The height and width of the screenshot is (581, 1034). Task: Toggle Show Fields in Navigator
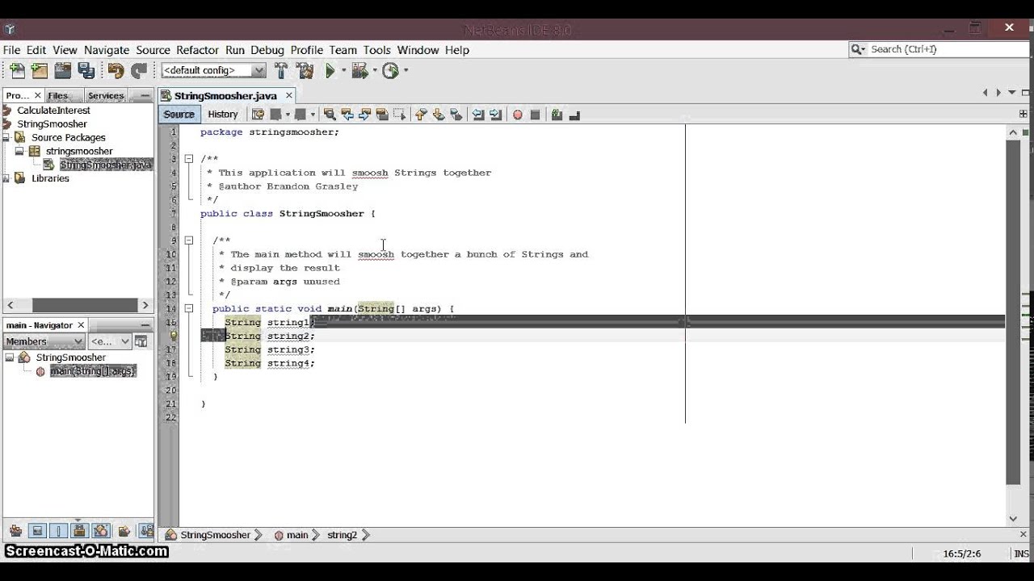point(37,531)
